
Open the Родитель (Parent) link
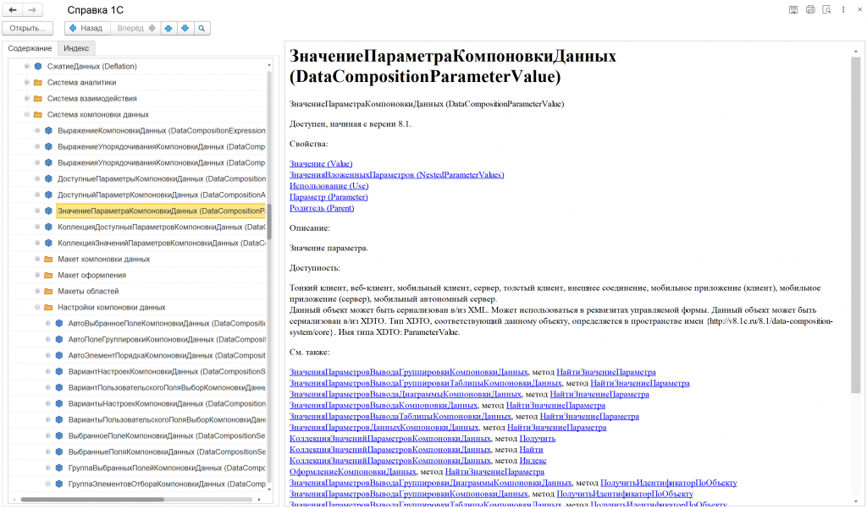(x=321, y=208)
